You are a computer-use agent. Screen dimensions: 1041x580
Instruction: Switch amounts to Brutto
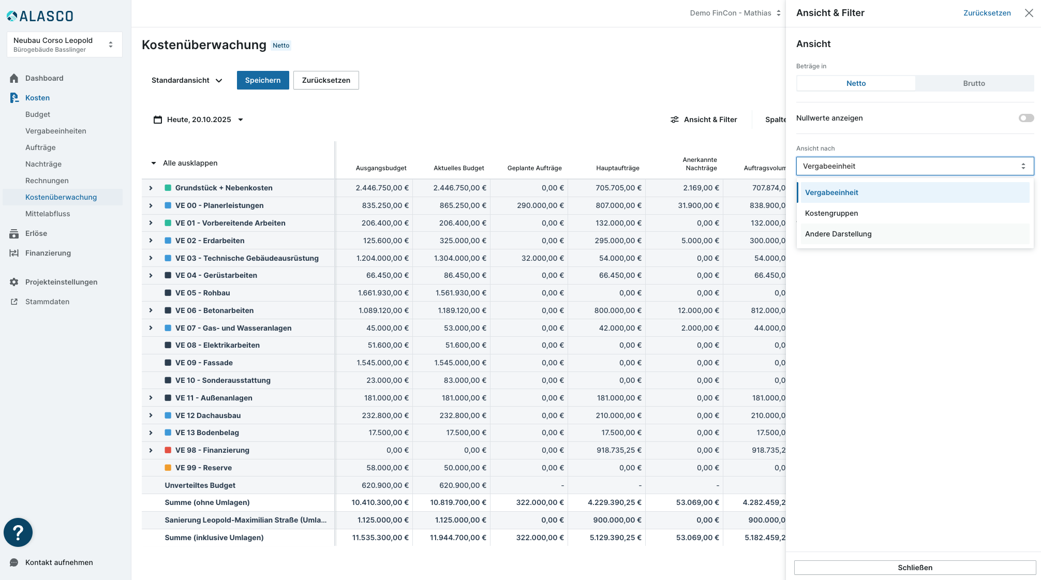[974, 83]
